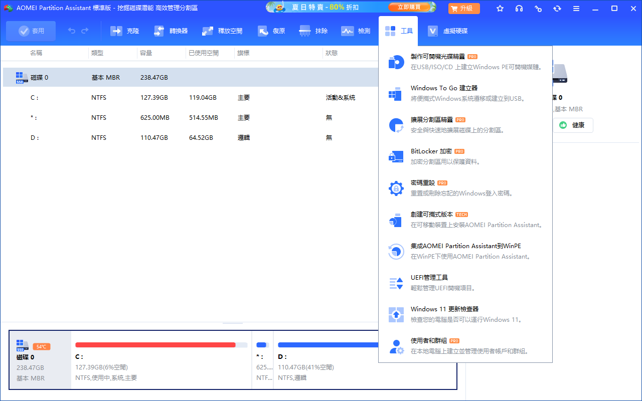Open the 虛擬硬碟 virtual disk menu

point(448,31)
